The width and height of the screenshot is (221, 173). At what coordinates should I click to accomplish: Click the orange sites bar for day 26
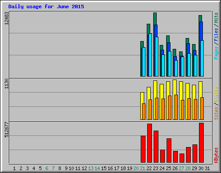(x=176, y=107)
